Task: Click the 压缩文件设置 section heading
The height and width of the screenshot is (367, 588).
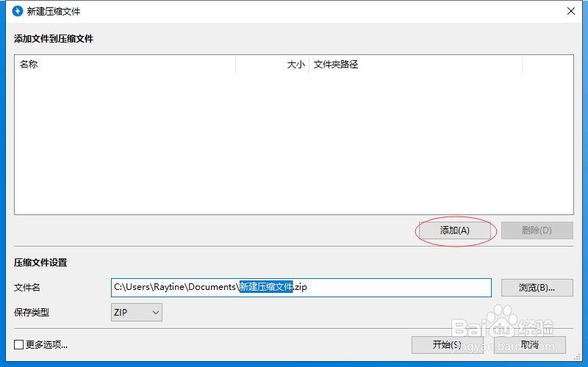Action: [40, 263]
